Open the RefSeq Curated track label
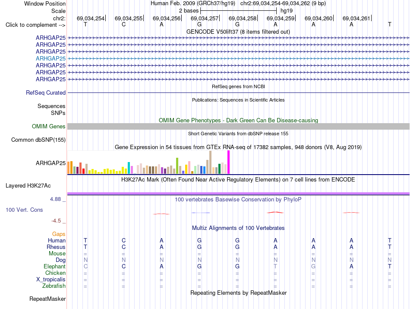This screenshot has width=410, height=309. coord(46,92)
